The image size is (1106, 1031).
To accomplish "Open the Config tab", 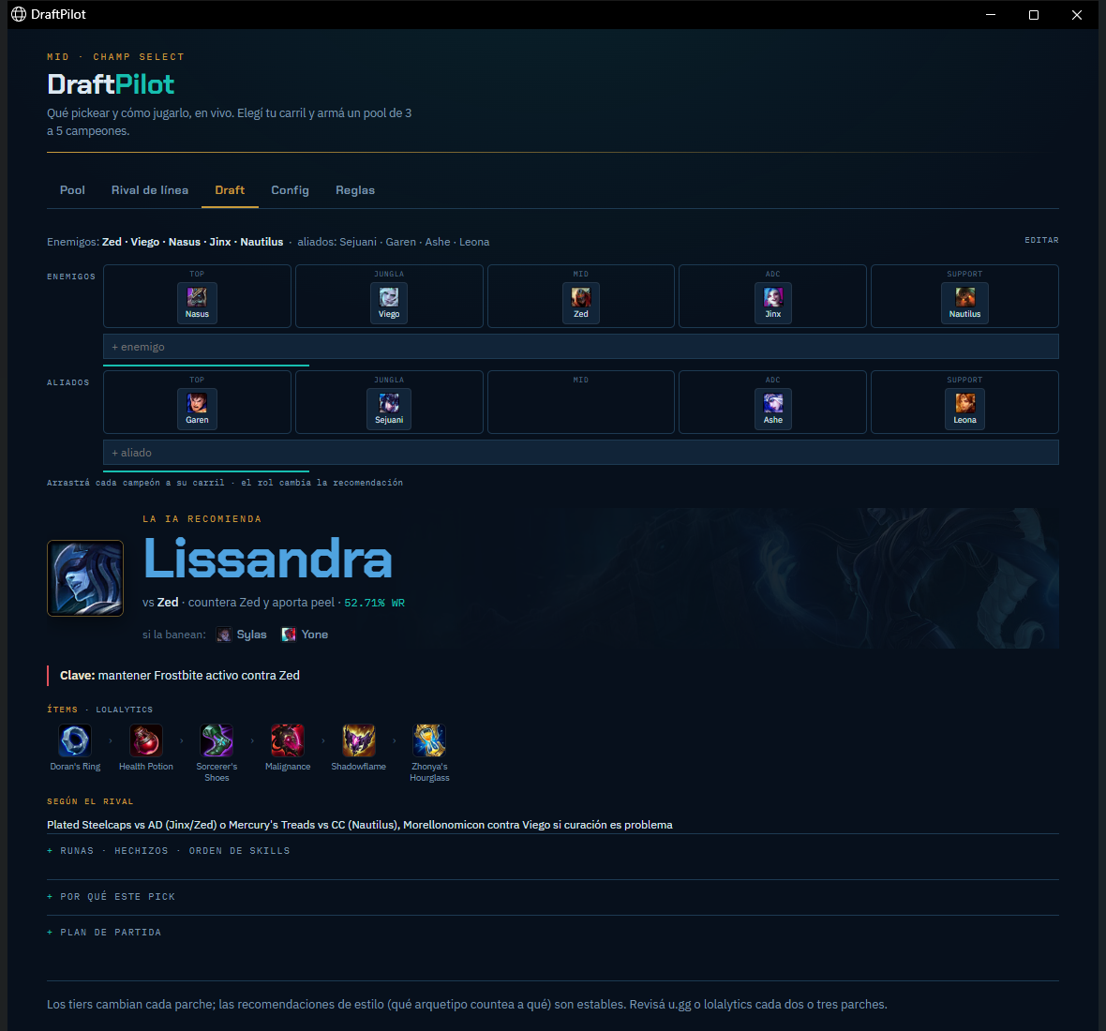I will [290, 190].
